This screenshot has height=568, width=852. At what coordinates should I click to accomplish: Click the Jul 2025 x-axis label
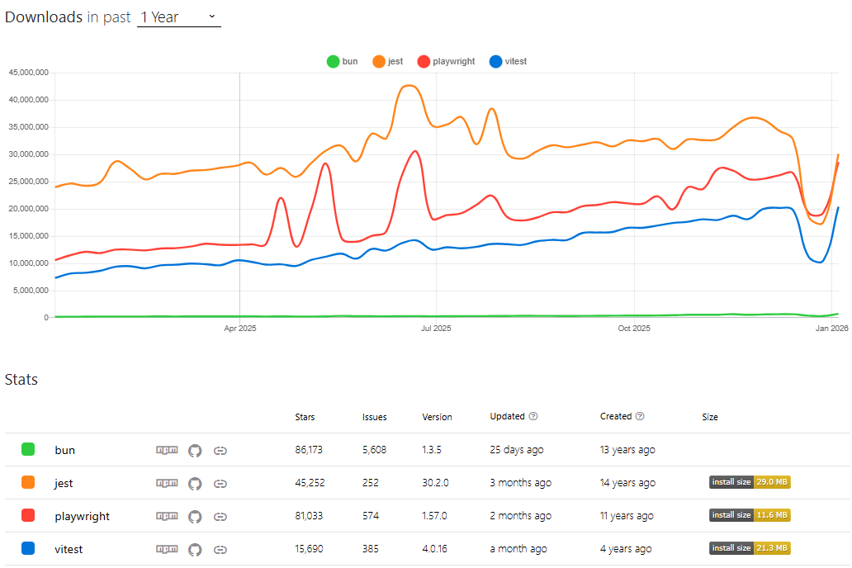tap(436, 329)
